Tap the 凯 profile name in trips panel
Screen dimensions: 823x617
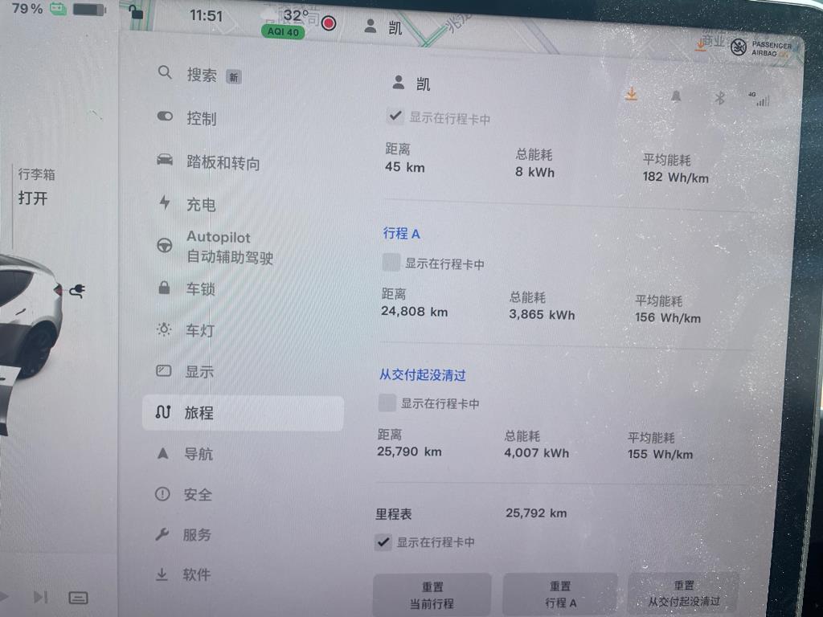pos(423,84)
